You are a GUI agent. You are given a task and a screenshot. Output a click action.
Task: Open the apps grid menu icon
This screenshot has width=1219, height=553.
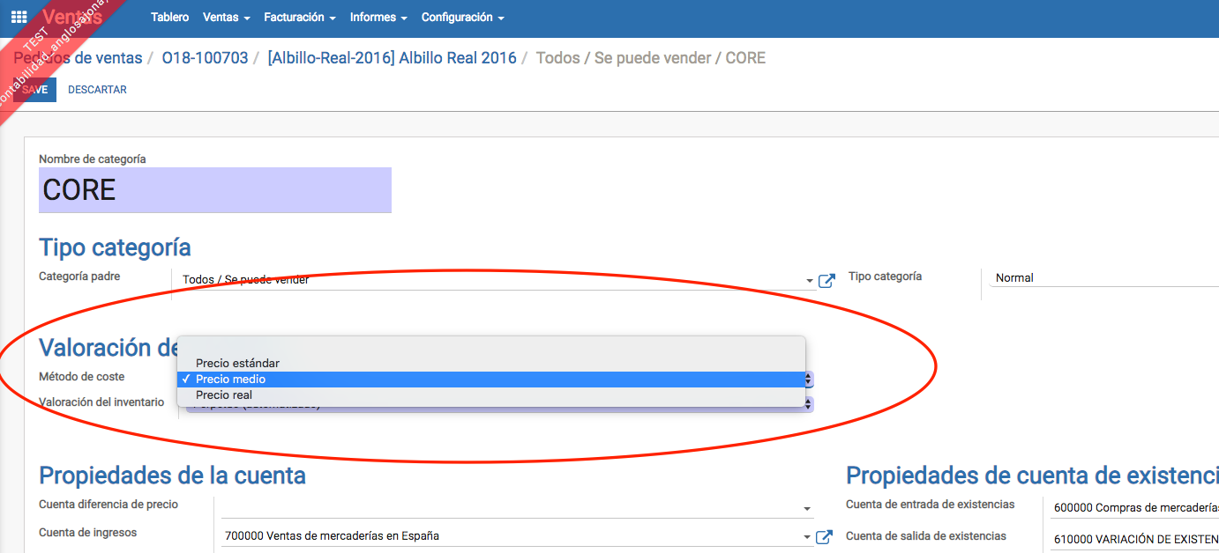(19, 17)
